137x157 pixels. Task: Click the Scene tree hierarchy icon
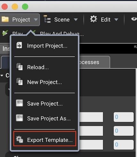[x=47, y=19]
